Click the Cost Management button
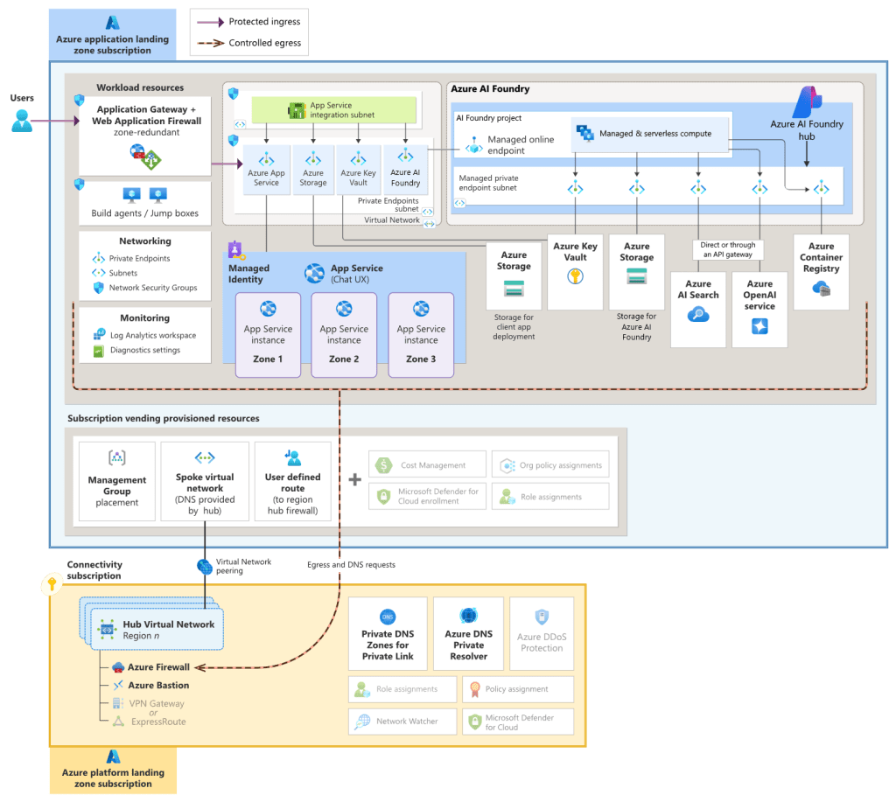896x802 pixels. coord(427,464)
